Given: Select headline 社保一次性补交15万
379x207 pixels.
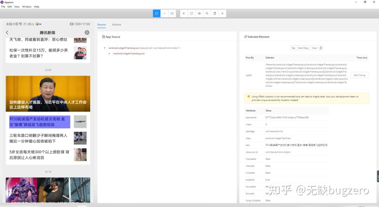Looking at the screenshot, I should [39, 53].
